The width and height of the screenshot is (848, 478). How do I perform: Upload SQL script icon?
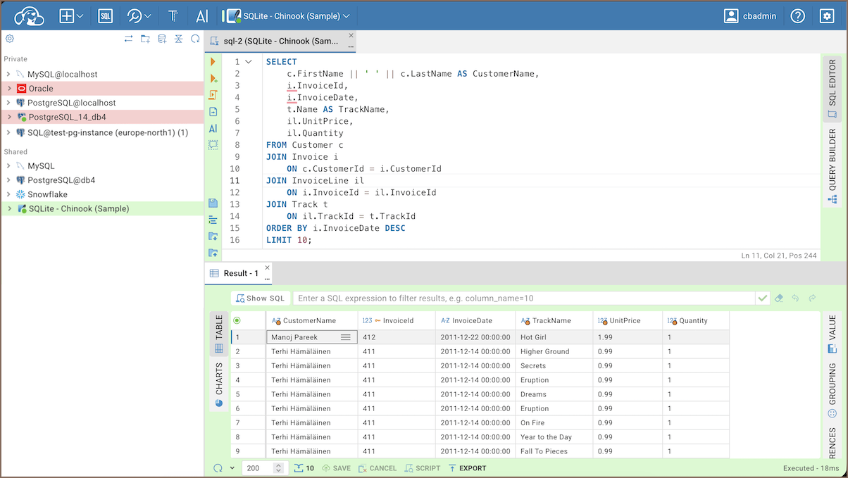[213, 253]
